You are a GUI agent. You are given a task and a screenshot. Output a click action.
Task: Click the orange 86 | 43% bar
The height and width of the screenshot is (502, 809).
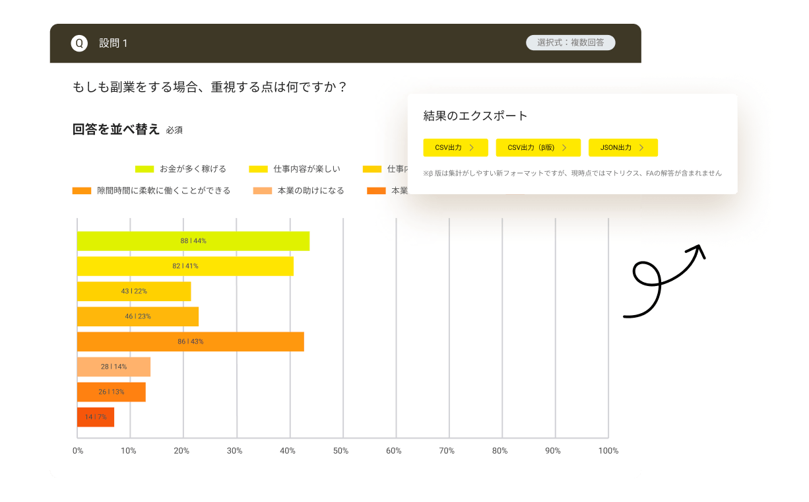(191, 341)
